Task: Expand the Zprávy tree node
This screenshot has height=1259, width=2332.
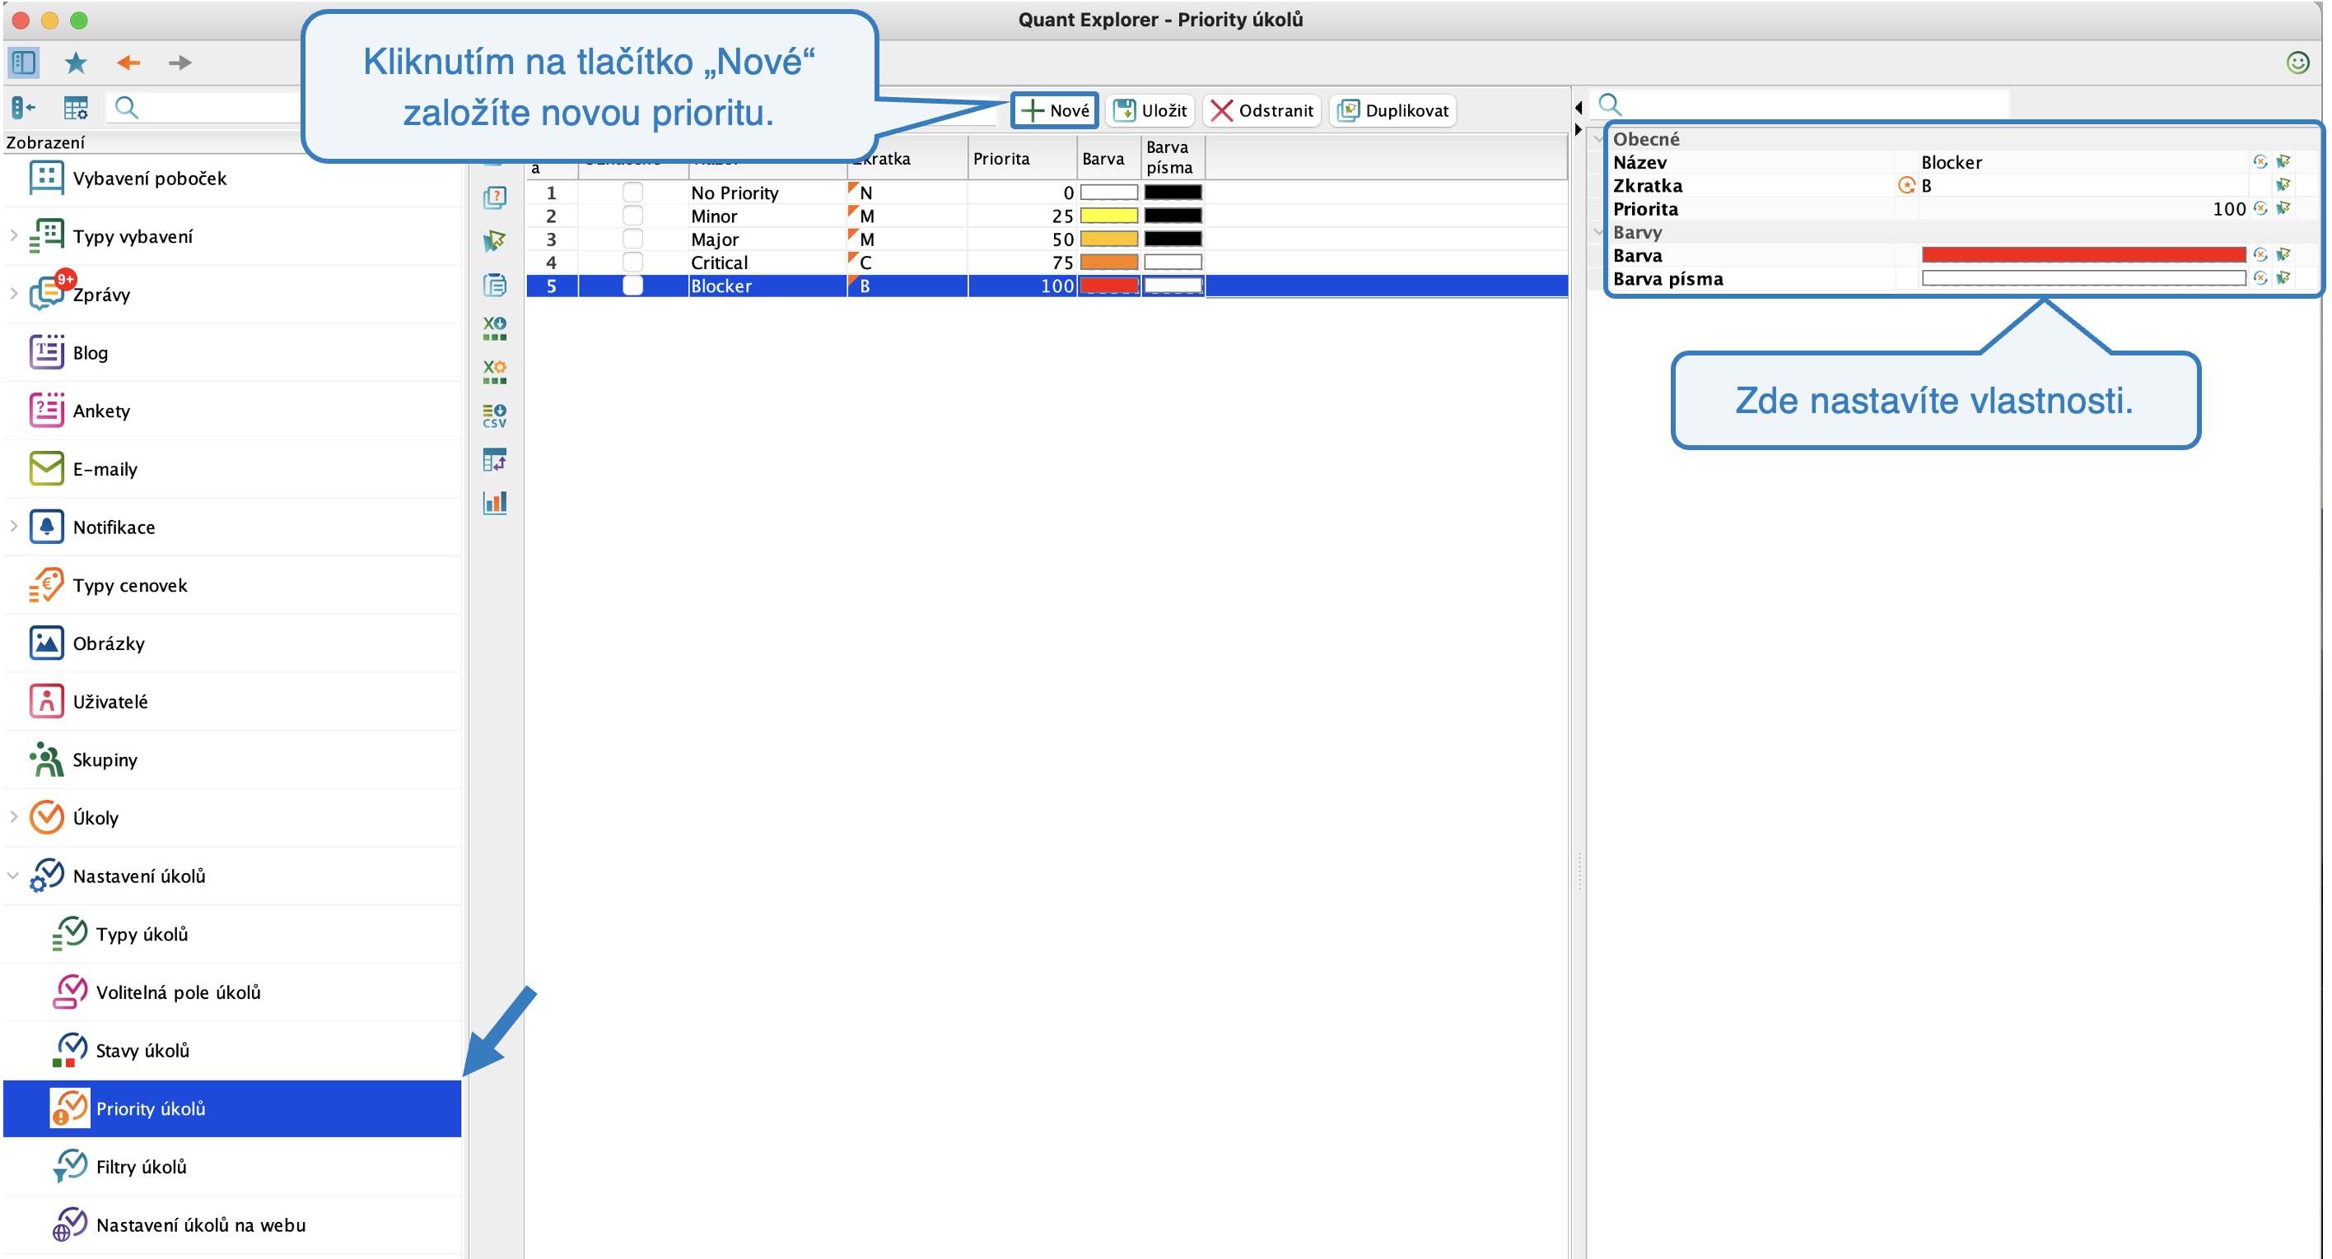Action: pos(13,293)
